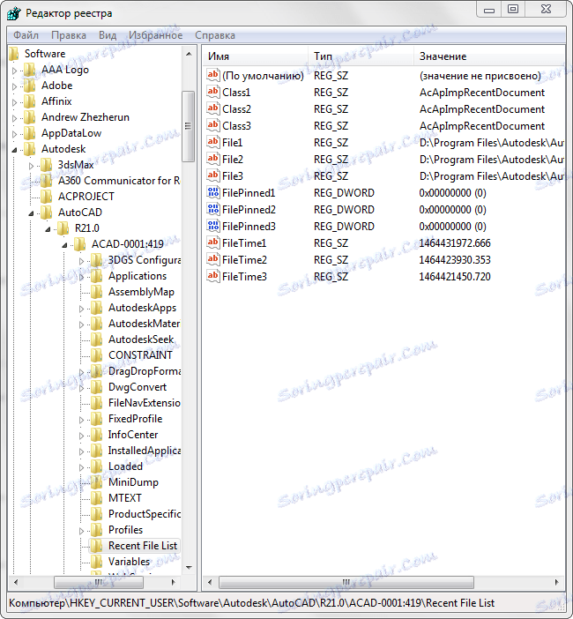Click the folder icon of ACPROJECT key
Viewport: 573px width, 619px height.
coord(47,197)
